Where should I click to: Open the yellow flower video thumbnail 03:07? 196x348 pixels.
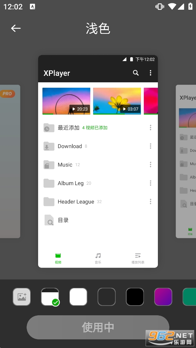(x=117, y=101)
